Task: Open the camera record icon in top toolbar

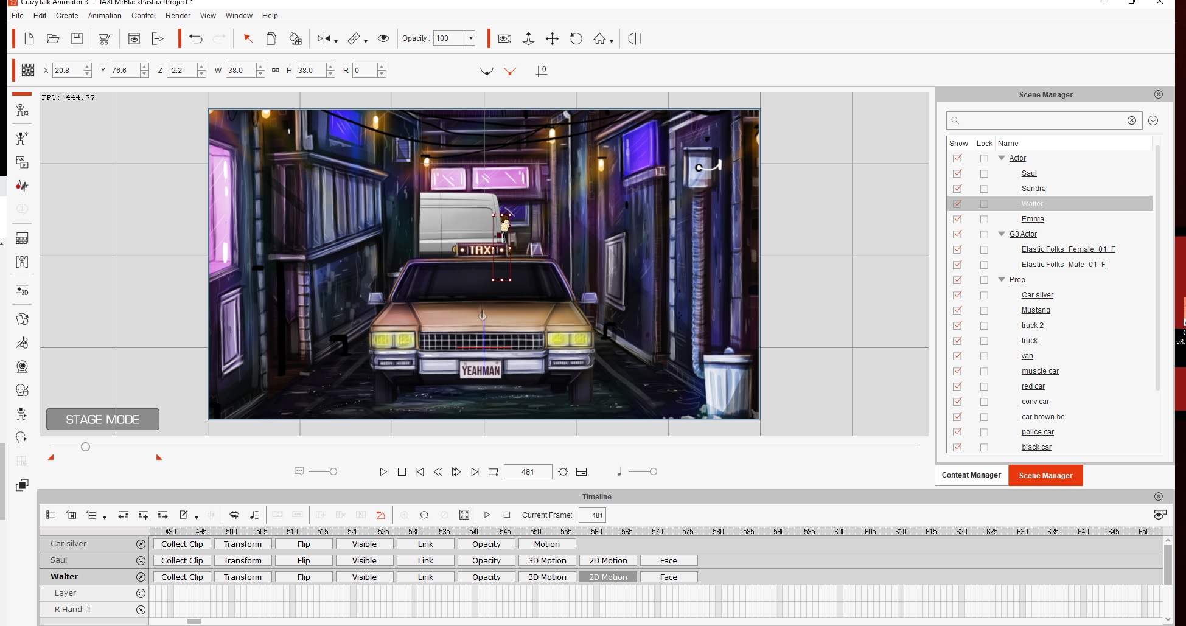Action: click(x=504, y=39)
